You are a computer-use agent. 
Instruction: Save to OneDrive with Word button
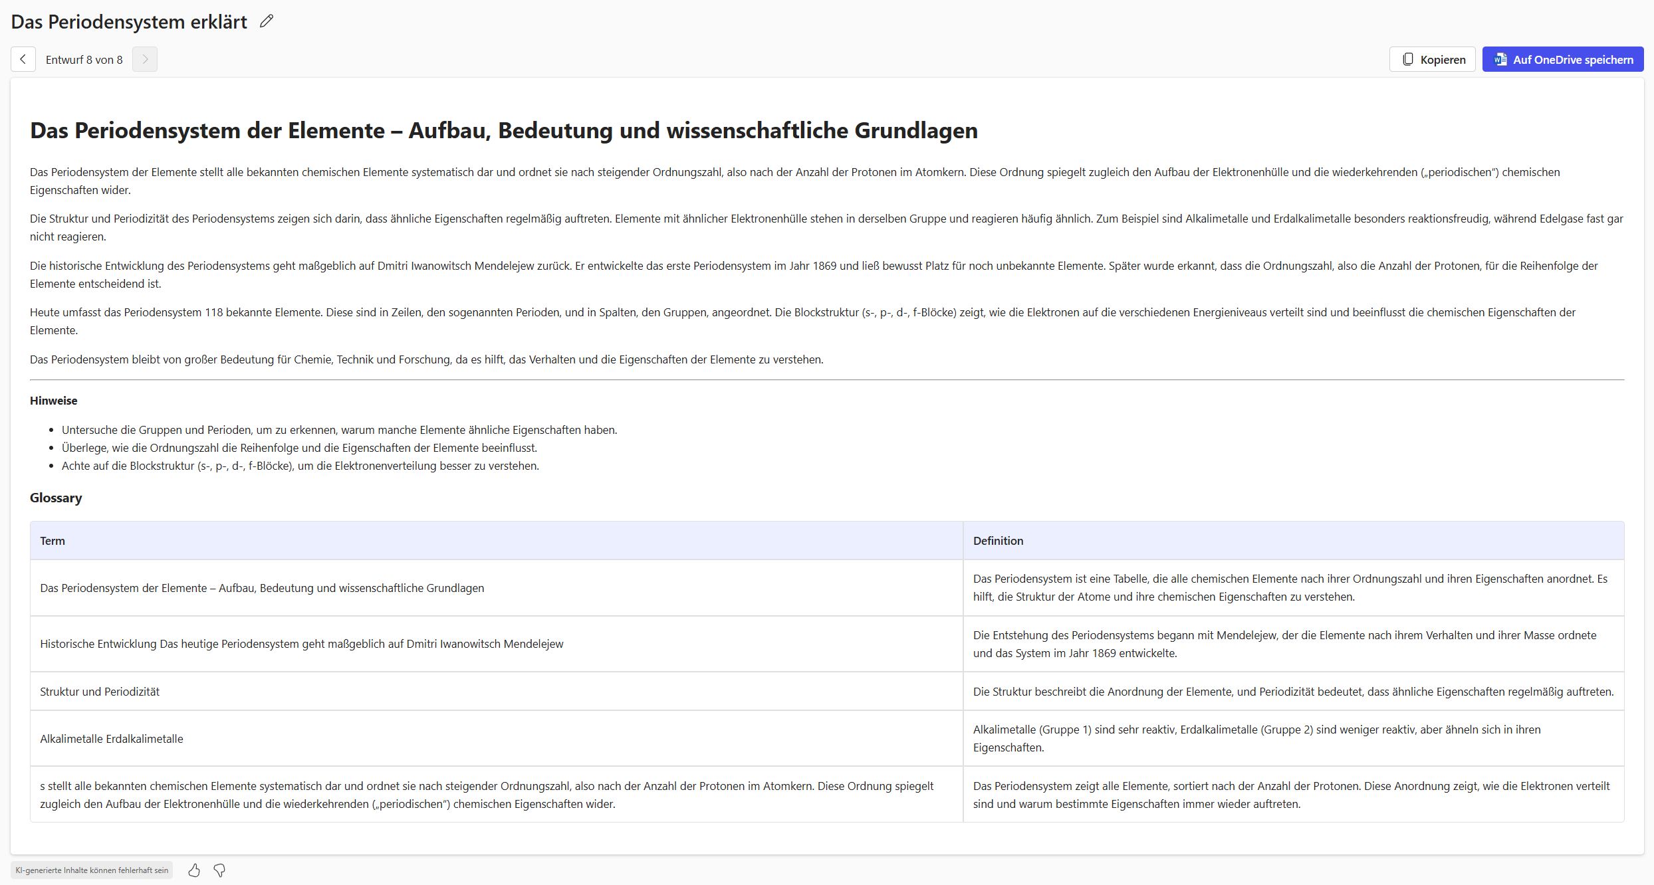(1562, 59)
